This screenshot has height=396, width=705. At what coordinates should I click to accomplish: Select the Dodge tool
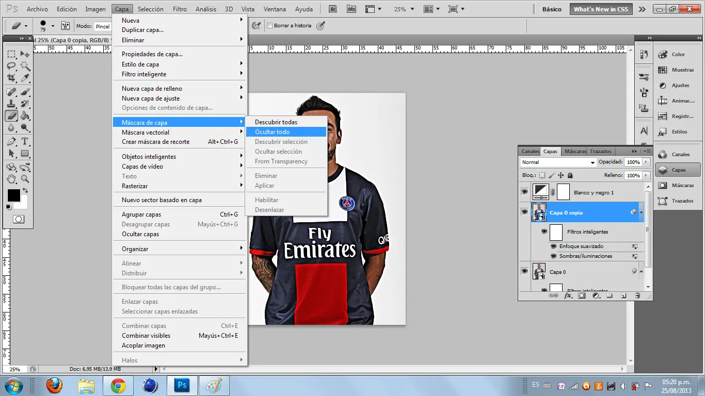click(x=25, y=127)
